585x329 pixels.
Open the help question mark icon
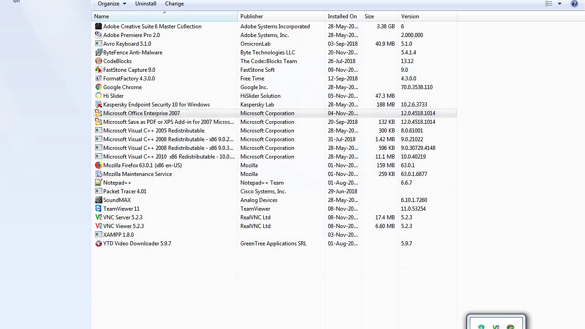click(x=574, y=4)
